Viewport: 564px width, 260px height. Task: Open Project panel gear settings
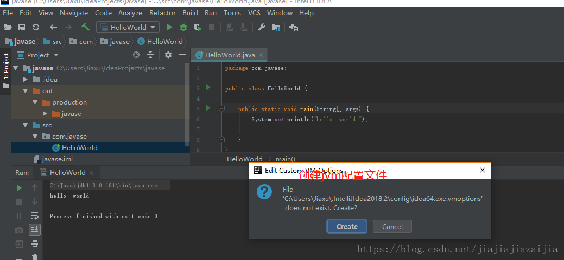[x=168, y=55]
